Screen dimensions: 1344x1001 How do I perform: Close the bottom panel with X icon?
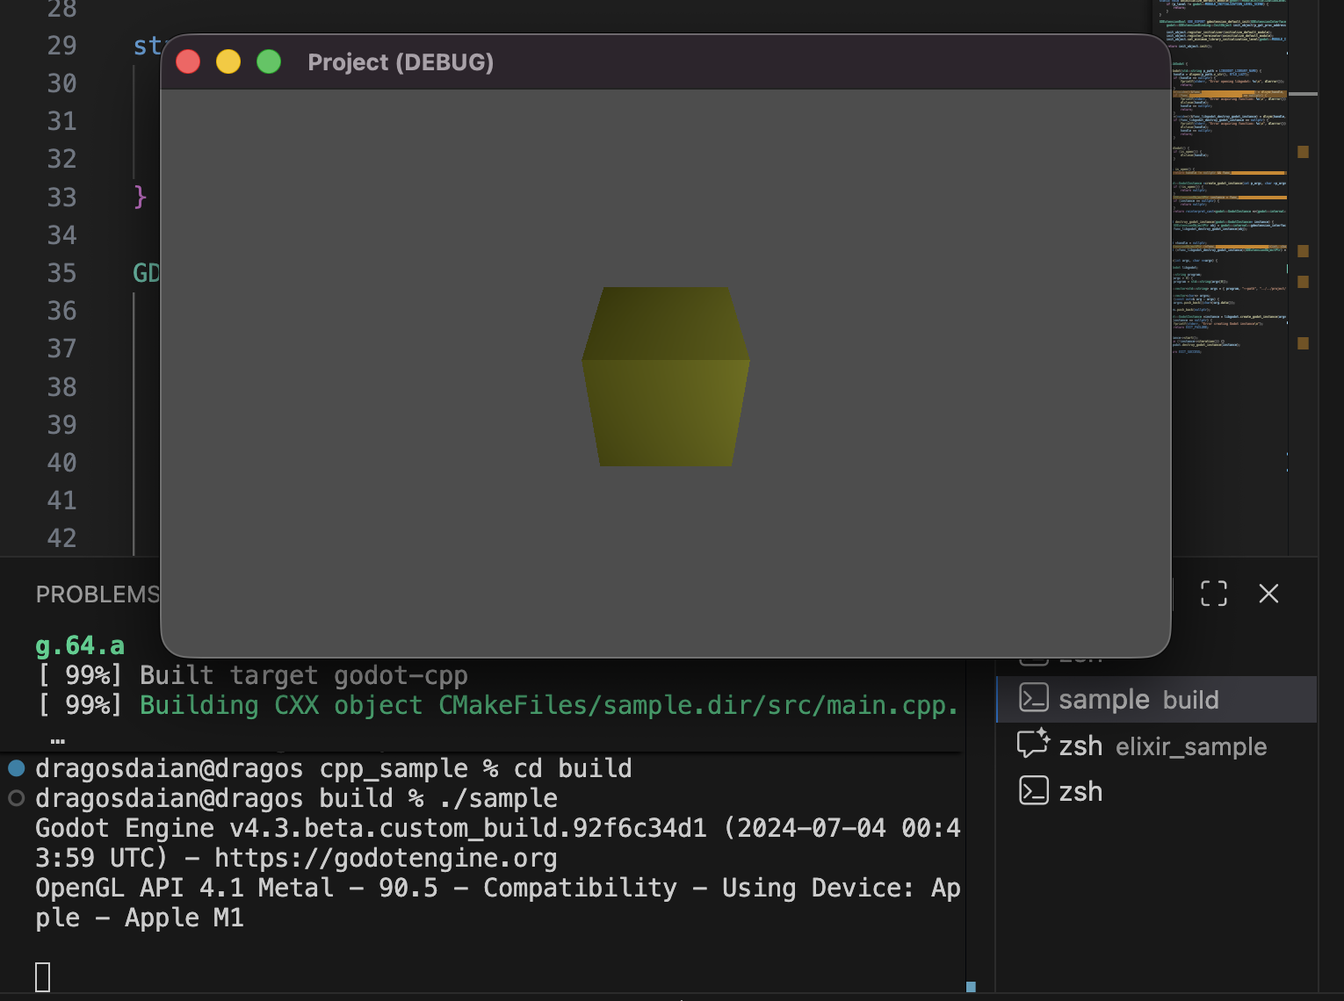(1268, 594)
